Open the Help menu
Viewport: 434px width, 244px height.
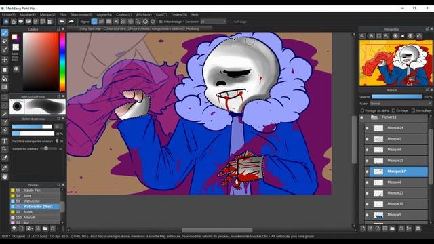click(195, 15)
